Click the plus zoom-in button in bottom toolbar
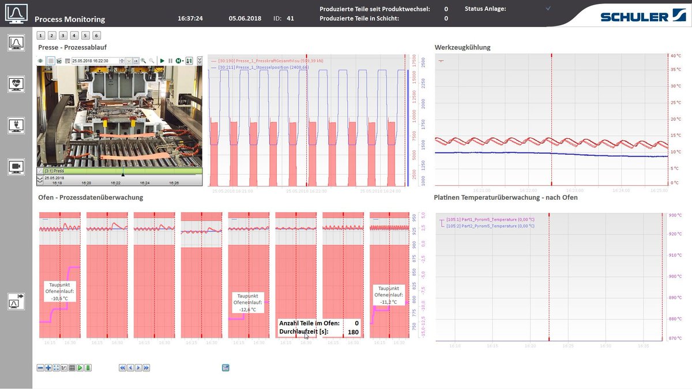Screen dimensions: 692x389 tap(48, 368)
